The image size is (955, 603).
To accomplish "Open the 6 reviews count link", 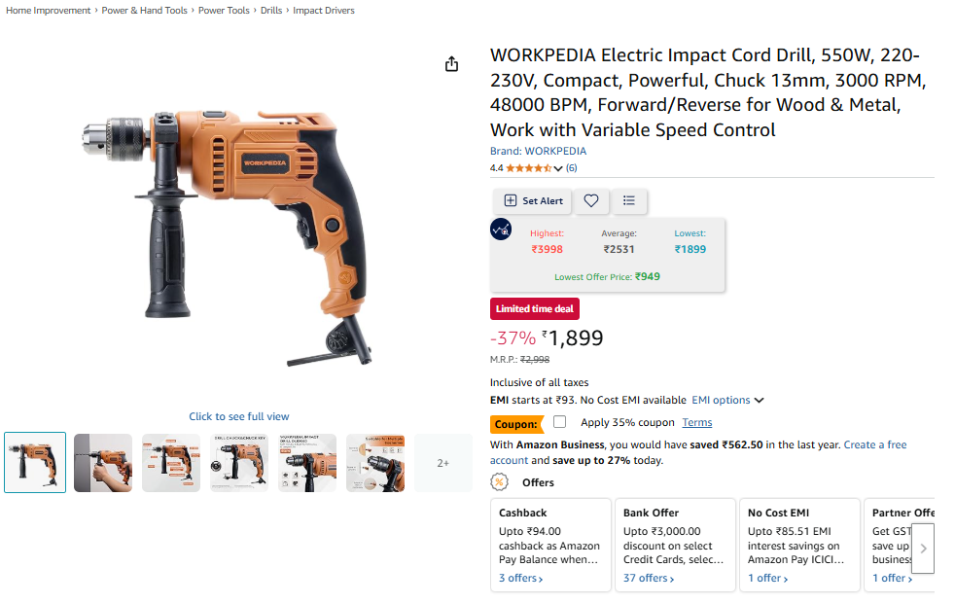I will click(571, 168).
